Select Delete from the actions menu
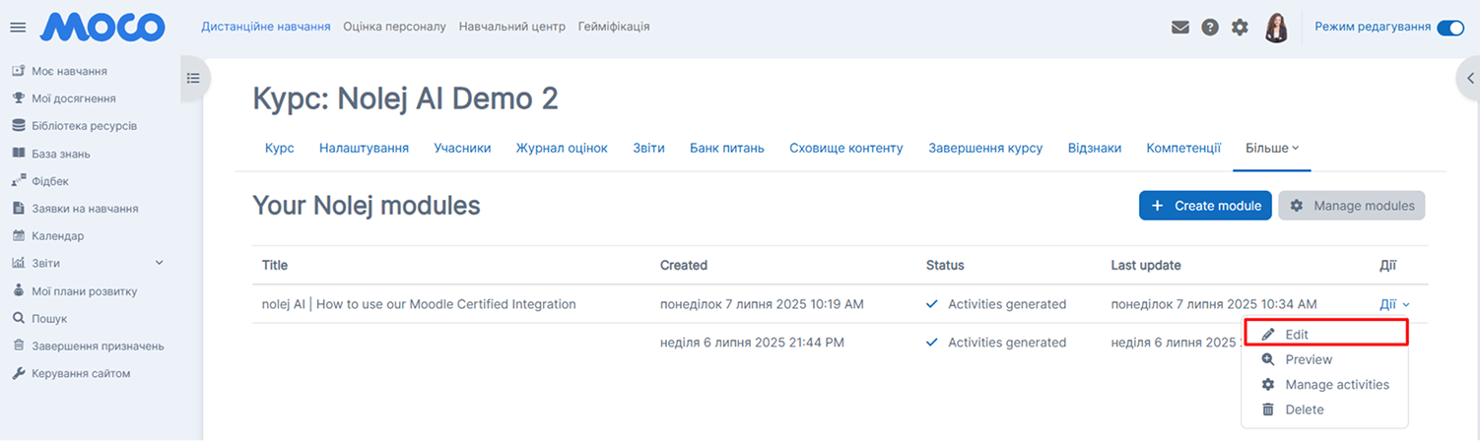This screenshot has height=441, width=1480. (x=1304, y=409)
